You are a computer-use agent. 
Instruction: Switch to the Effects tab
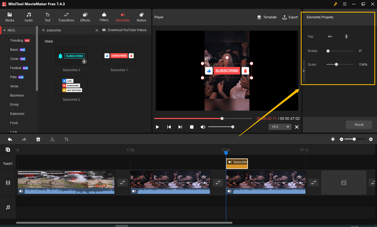point(85,17)
